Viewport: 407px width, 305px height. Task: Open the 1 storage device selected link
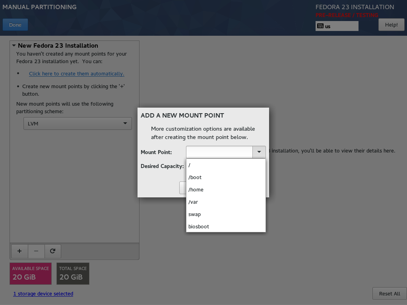click(x=43, y=293)
